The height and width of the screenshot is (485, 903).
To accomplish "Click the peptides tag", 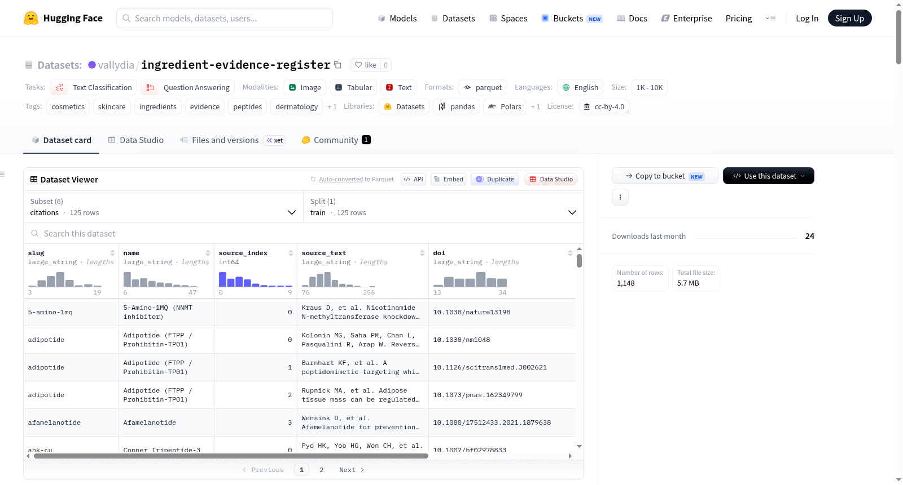I will pos(248,106).
